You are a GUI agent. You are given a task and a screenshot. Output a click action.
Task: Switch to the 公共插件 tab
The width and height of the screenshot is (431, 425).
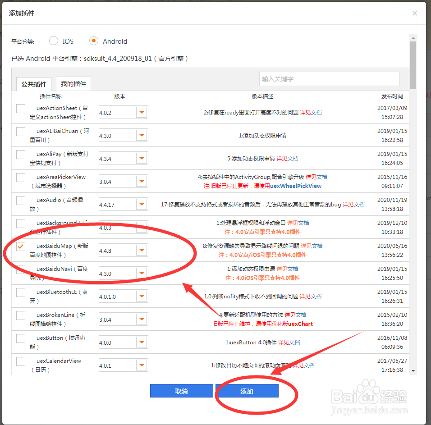click(34, 84)
